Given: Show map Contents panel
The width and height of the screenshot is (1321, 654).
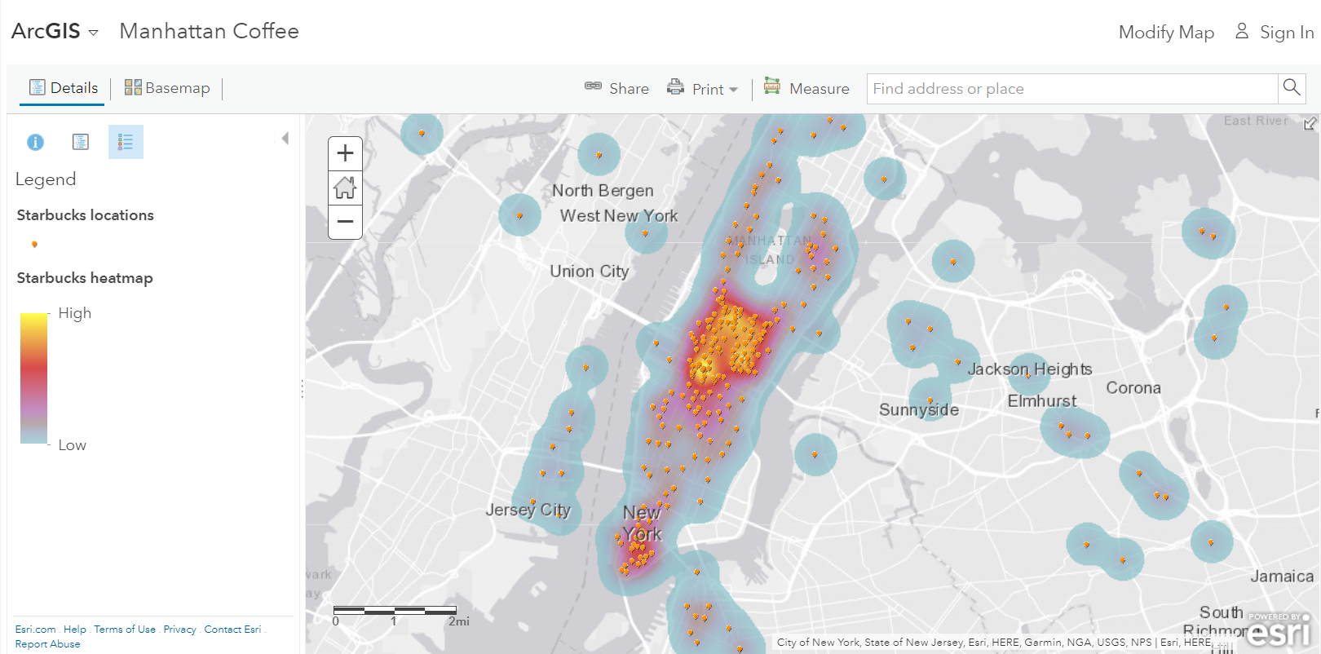Looking at the screenshot, I should coord(81,142).
